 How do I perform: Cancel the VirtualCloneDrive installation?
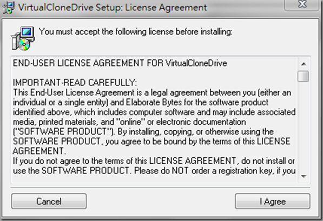tap(49, 201)
